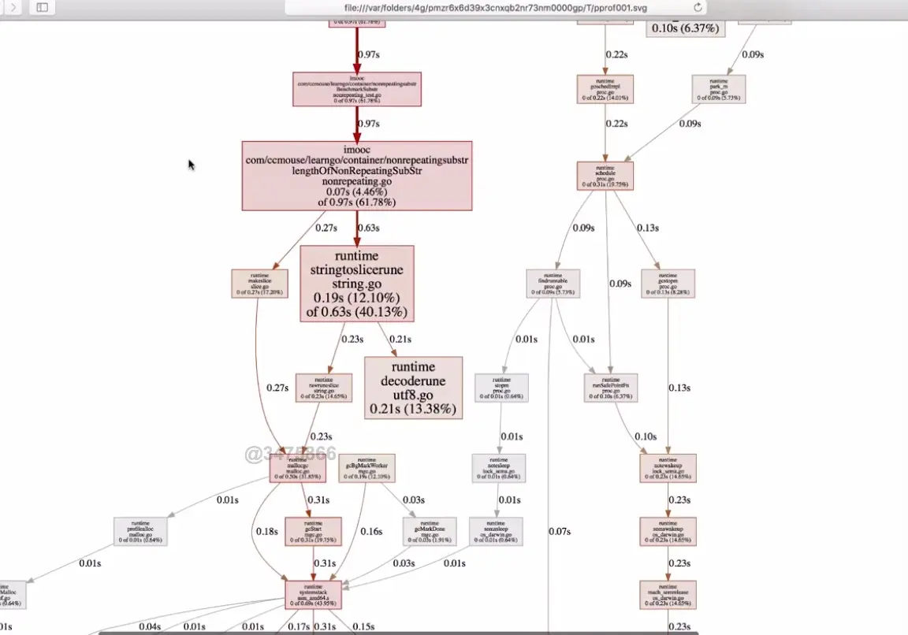
Task: Click the file URL address bar
Action: (x=495, y=8)
